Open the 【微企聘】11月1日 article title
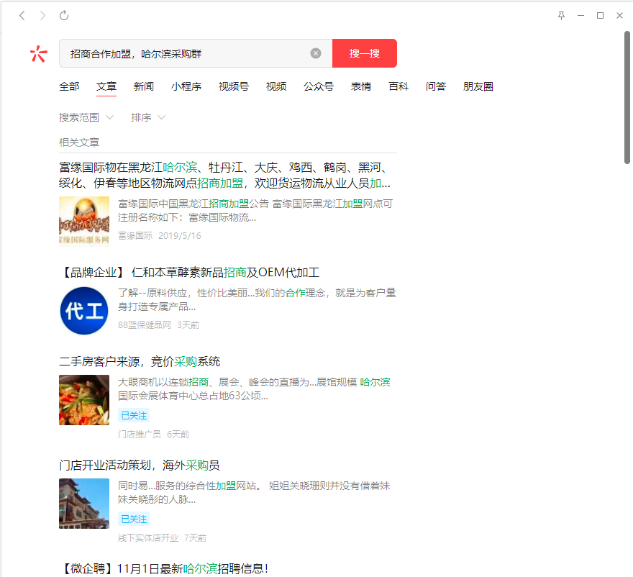This screenshot has height=577, width=633. tap(164, 568)
